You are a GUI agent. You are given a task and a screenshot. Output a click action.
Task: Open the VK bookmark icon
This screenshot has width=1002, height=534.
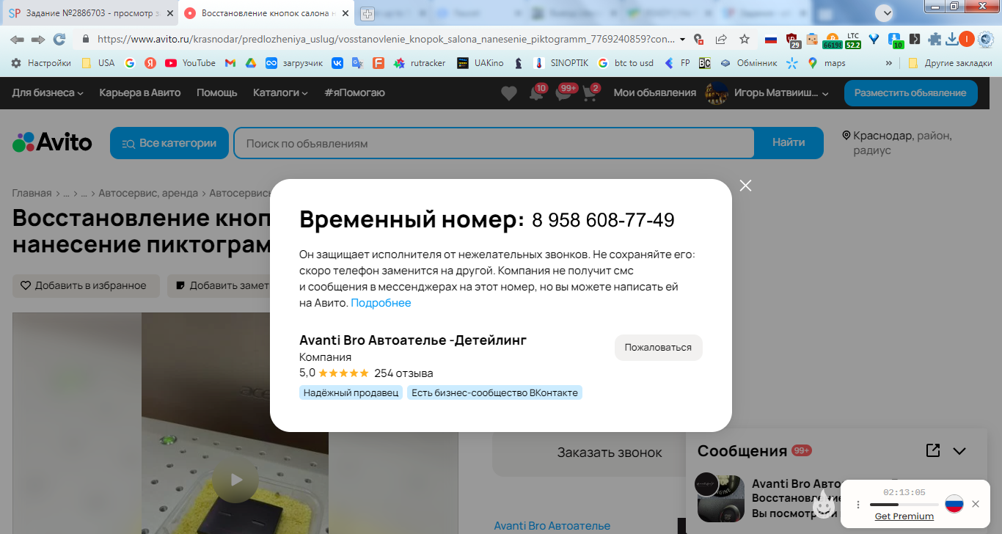pyautogui.click(x=337, y=63)
